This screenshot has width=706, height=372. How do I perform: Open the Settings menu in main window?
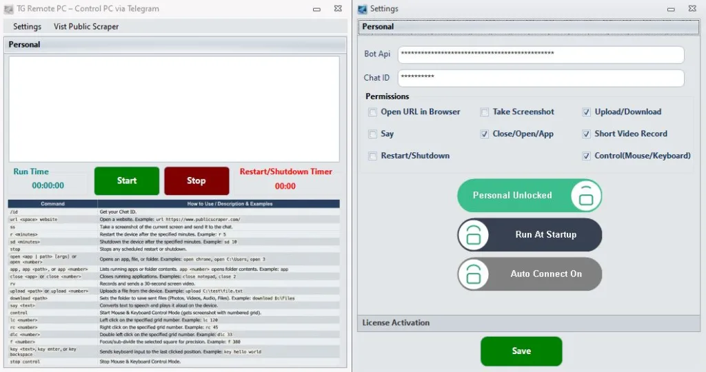27,27
